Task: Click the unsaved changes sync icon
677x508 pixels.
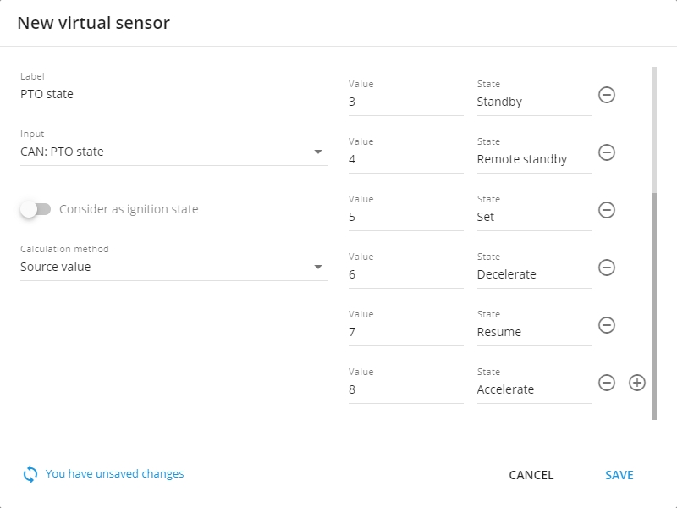Action: [x=30, y=474]
